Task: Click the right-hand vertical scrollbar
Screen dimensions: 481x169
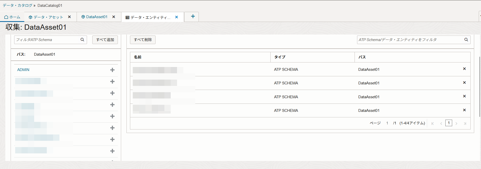Action: [x=480, y=87]
